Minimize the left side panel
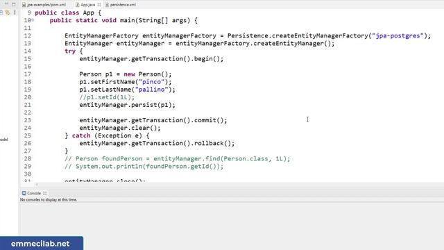444x250 pixels. point(6,4)
